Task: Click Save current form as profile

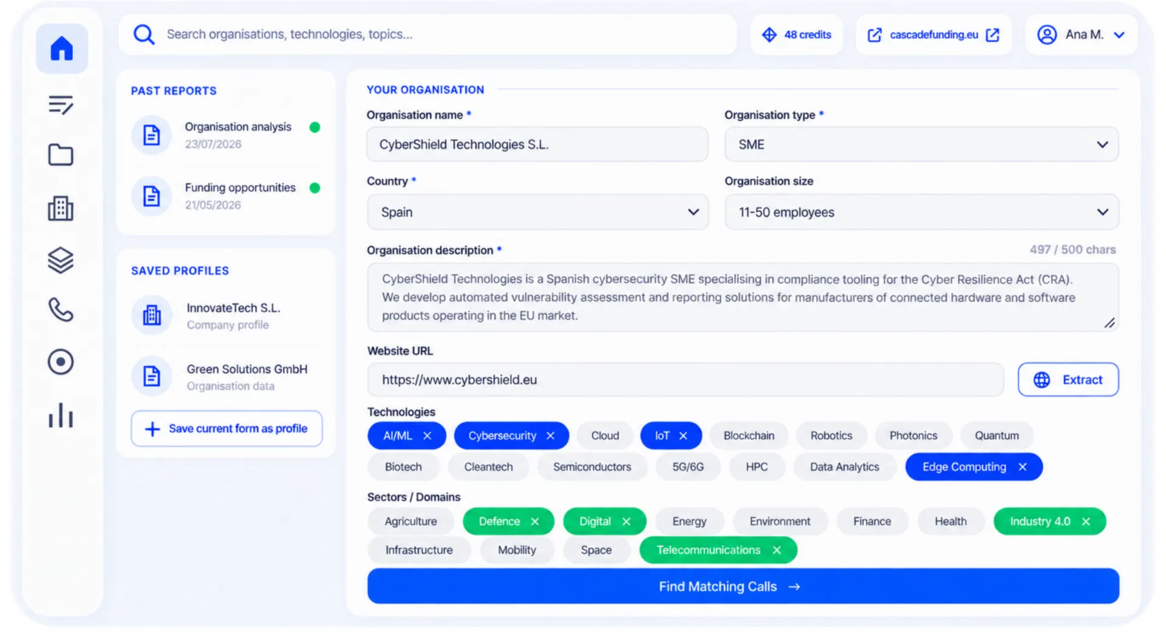Action: [x=227, y=429]
